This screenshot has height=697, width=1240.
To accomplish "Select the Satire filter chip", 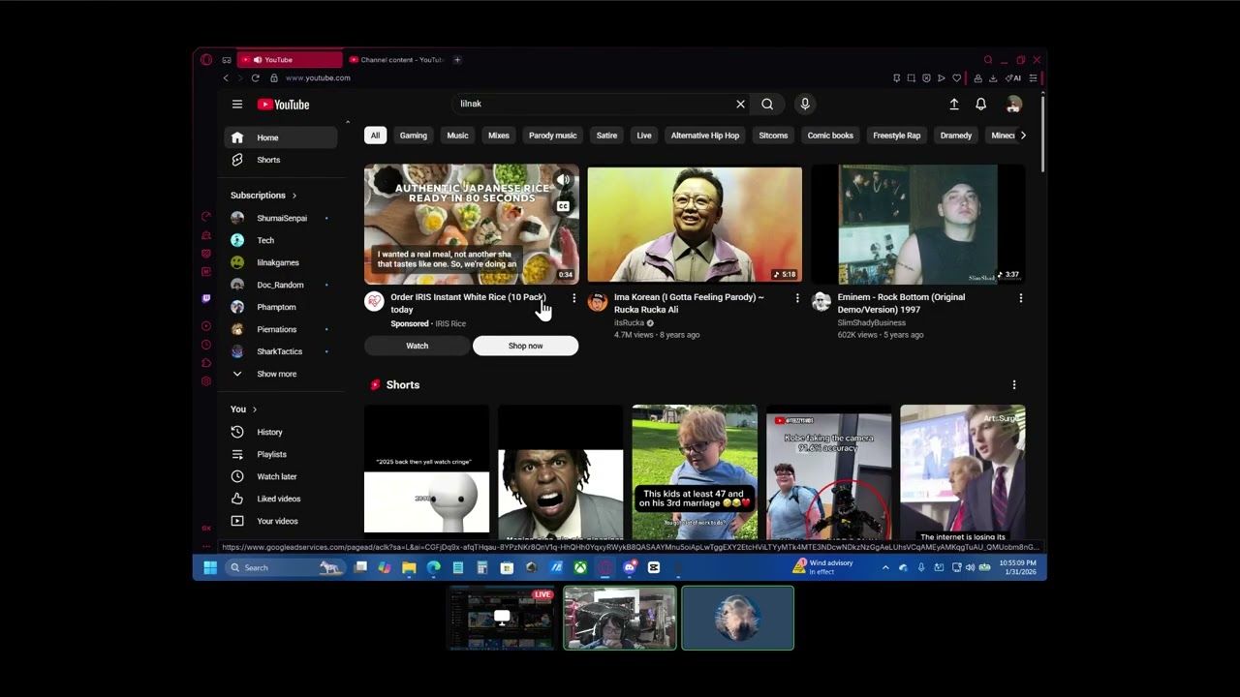I will coord(606,136).
